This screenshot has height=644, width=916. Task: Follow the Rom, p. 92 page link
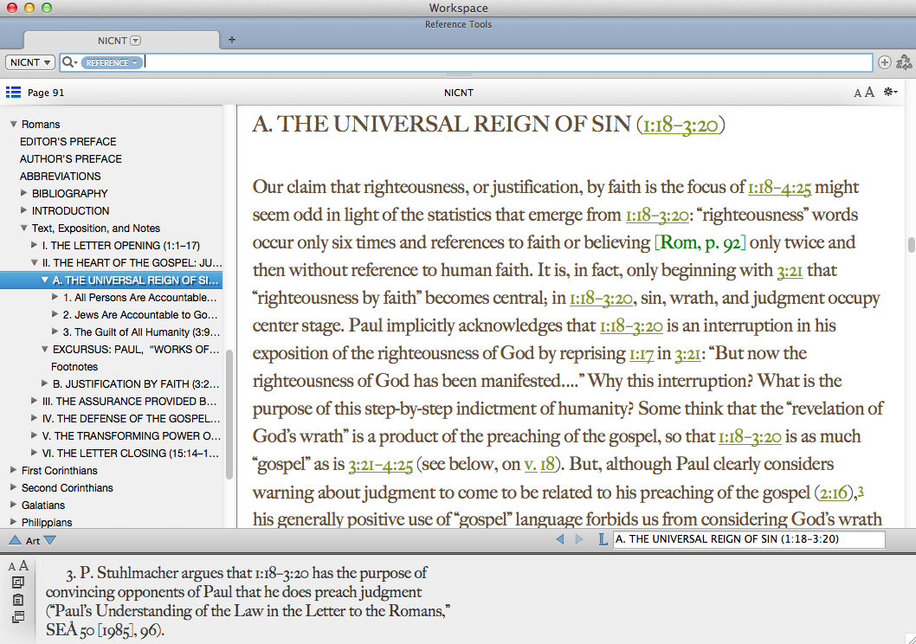coord(700,243)
